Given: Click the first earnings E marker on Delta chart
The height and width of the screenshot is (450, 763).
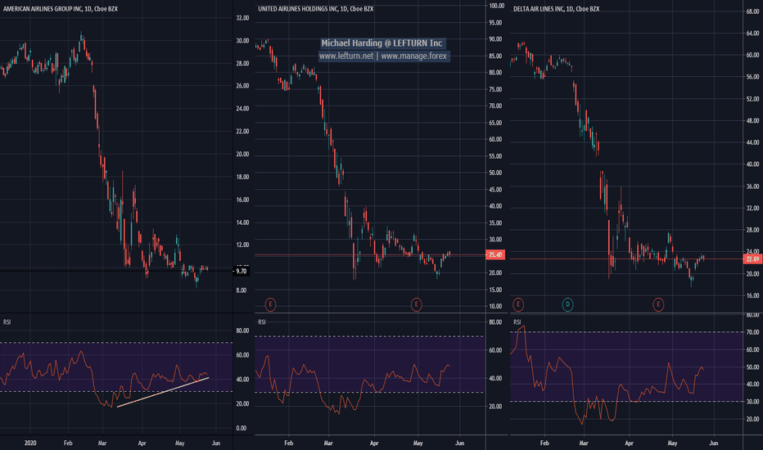Looking at the screenshot, I should 518,305.
